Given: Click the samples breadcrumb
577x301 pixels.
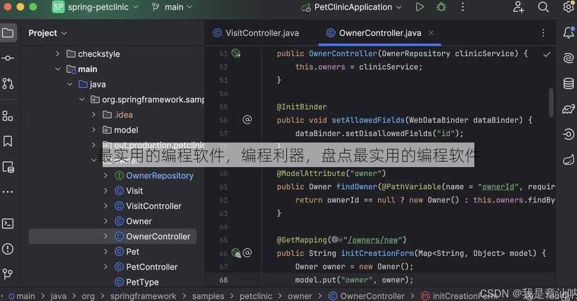Looking at the screenshot, I should 208,296.
